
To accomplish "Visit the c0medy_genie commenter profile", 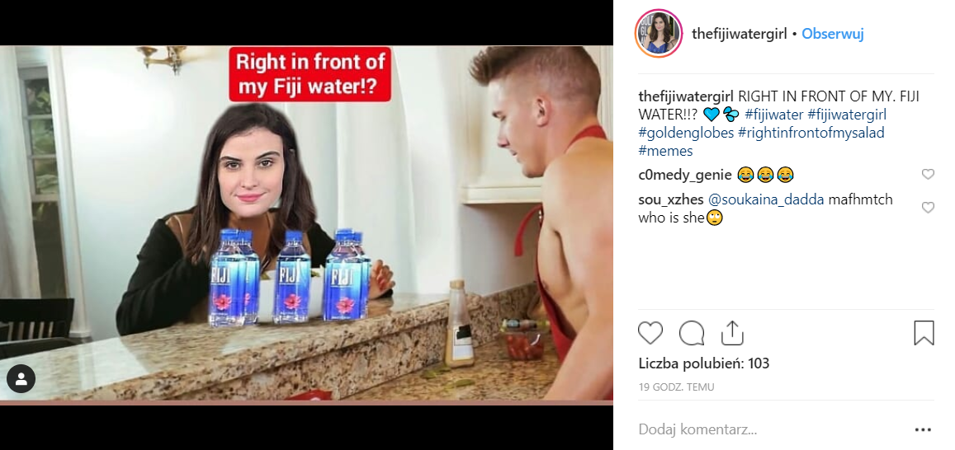I will pyautogui.click(x=684, y=175).
